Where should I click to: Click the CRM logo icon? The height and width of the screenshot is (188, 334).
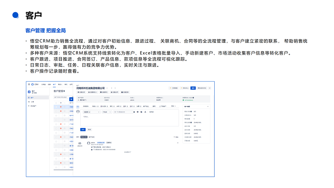coord(33,84)
